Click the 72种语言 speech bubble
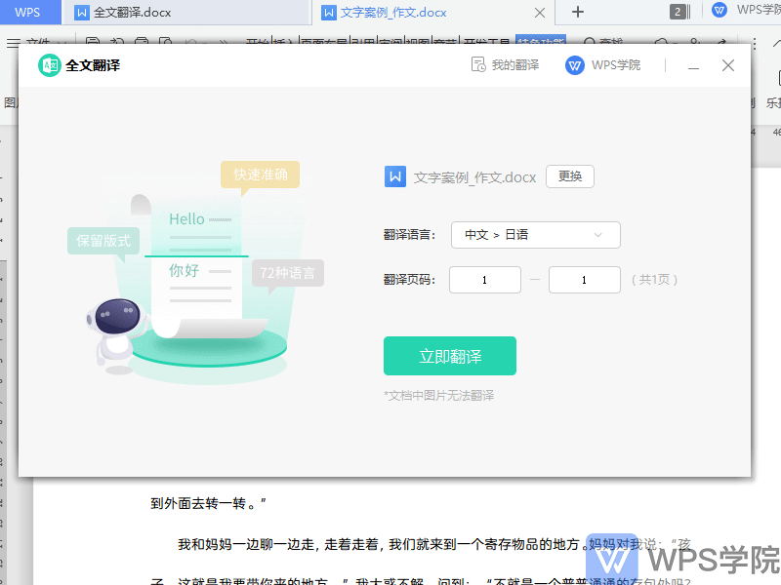Image resolution: width=781 pixels, height=585 pixels. point(287,273)
